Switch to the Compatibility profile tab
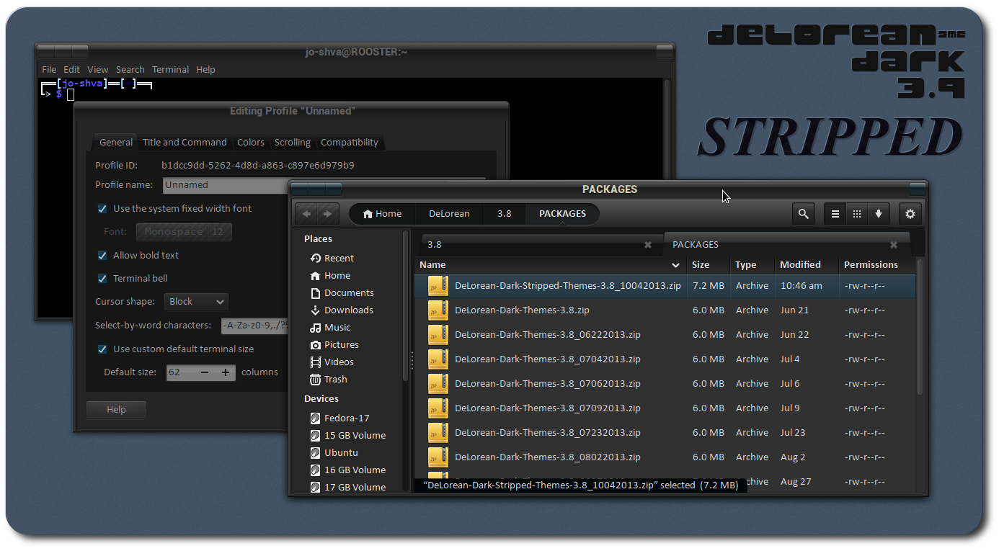Image resolution: width=999 pixels, height=551 pixels. (350, 143)
